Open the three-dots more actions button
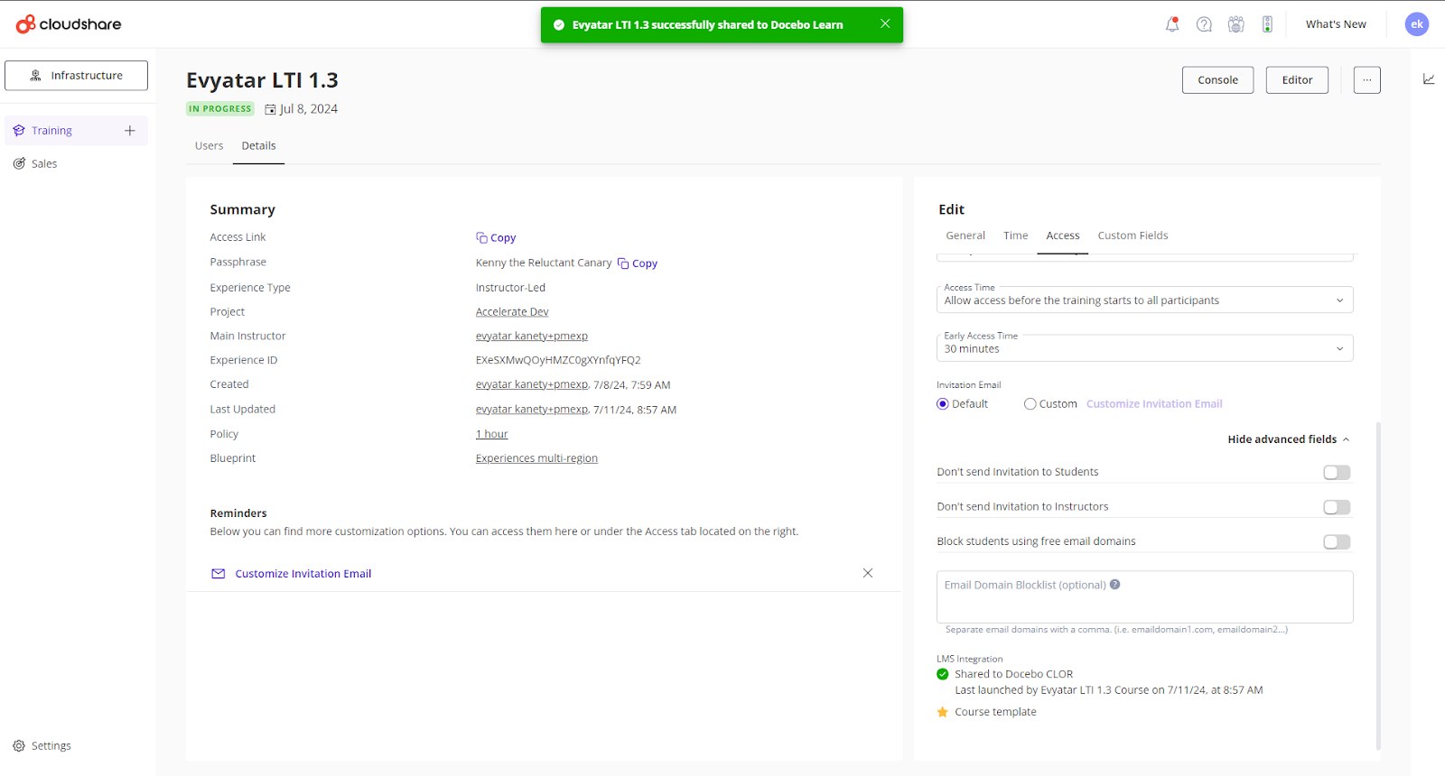Image resolution: width=1445 pixels, height=776 pixels. tap(1367, 80)
